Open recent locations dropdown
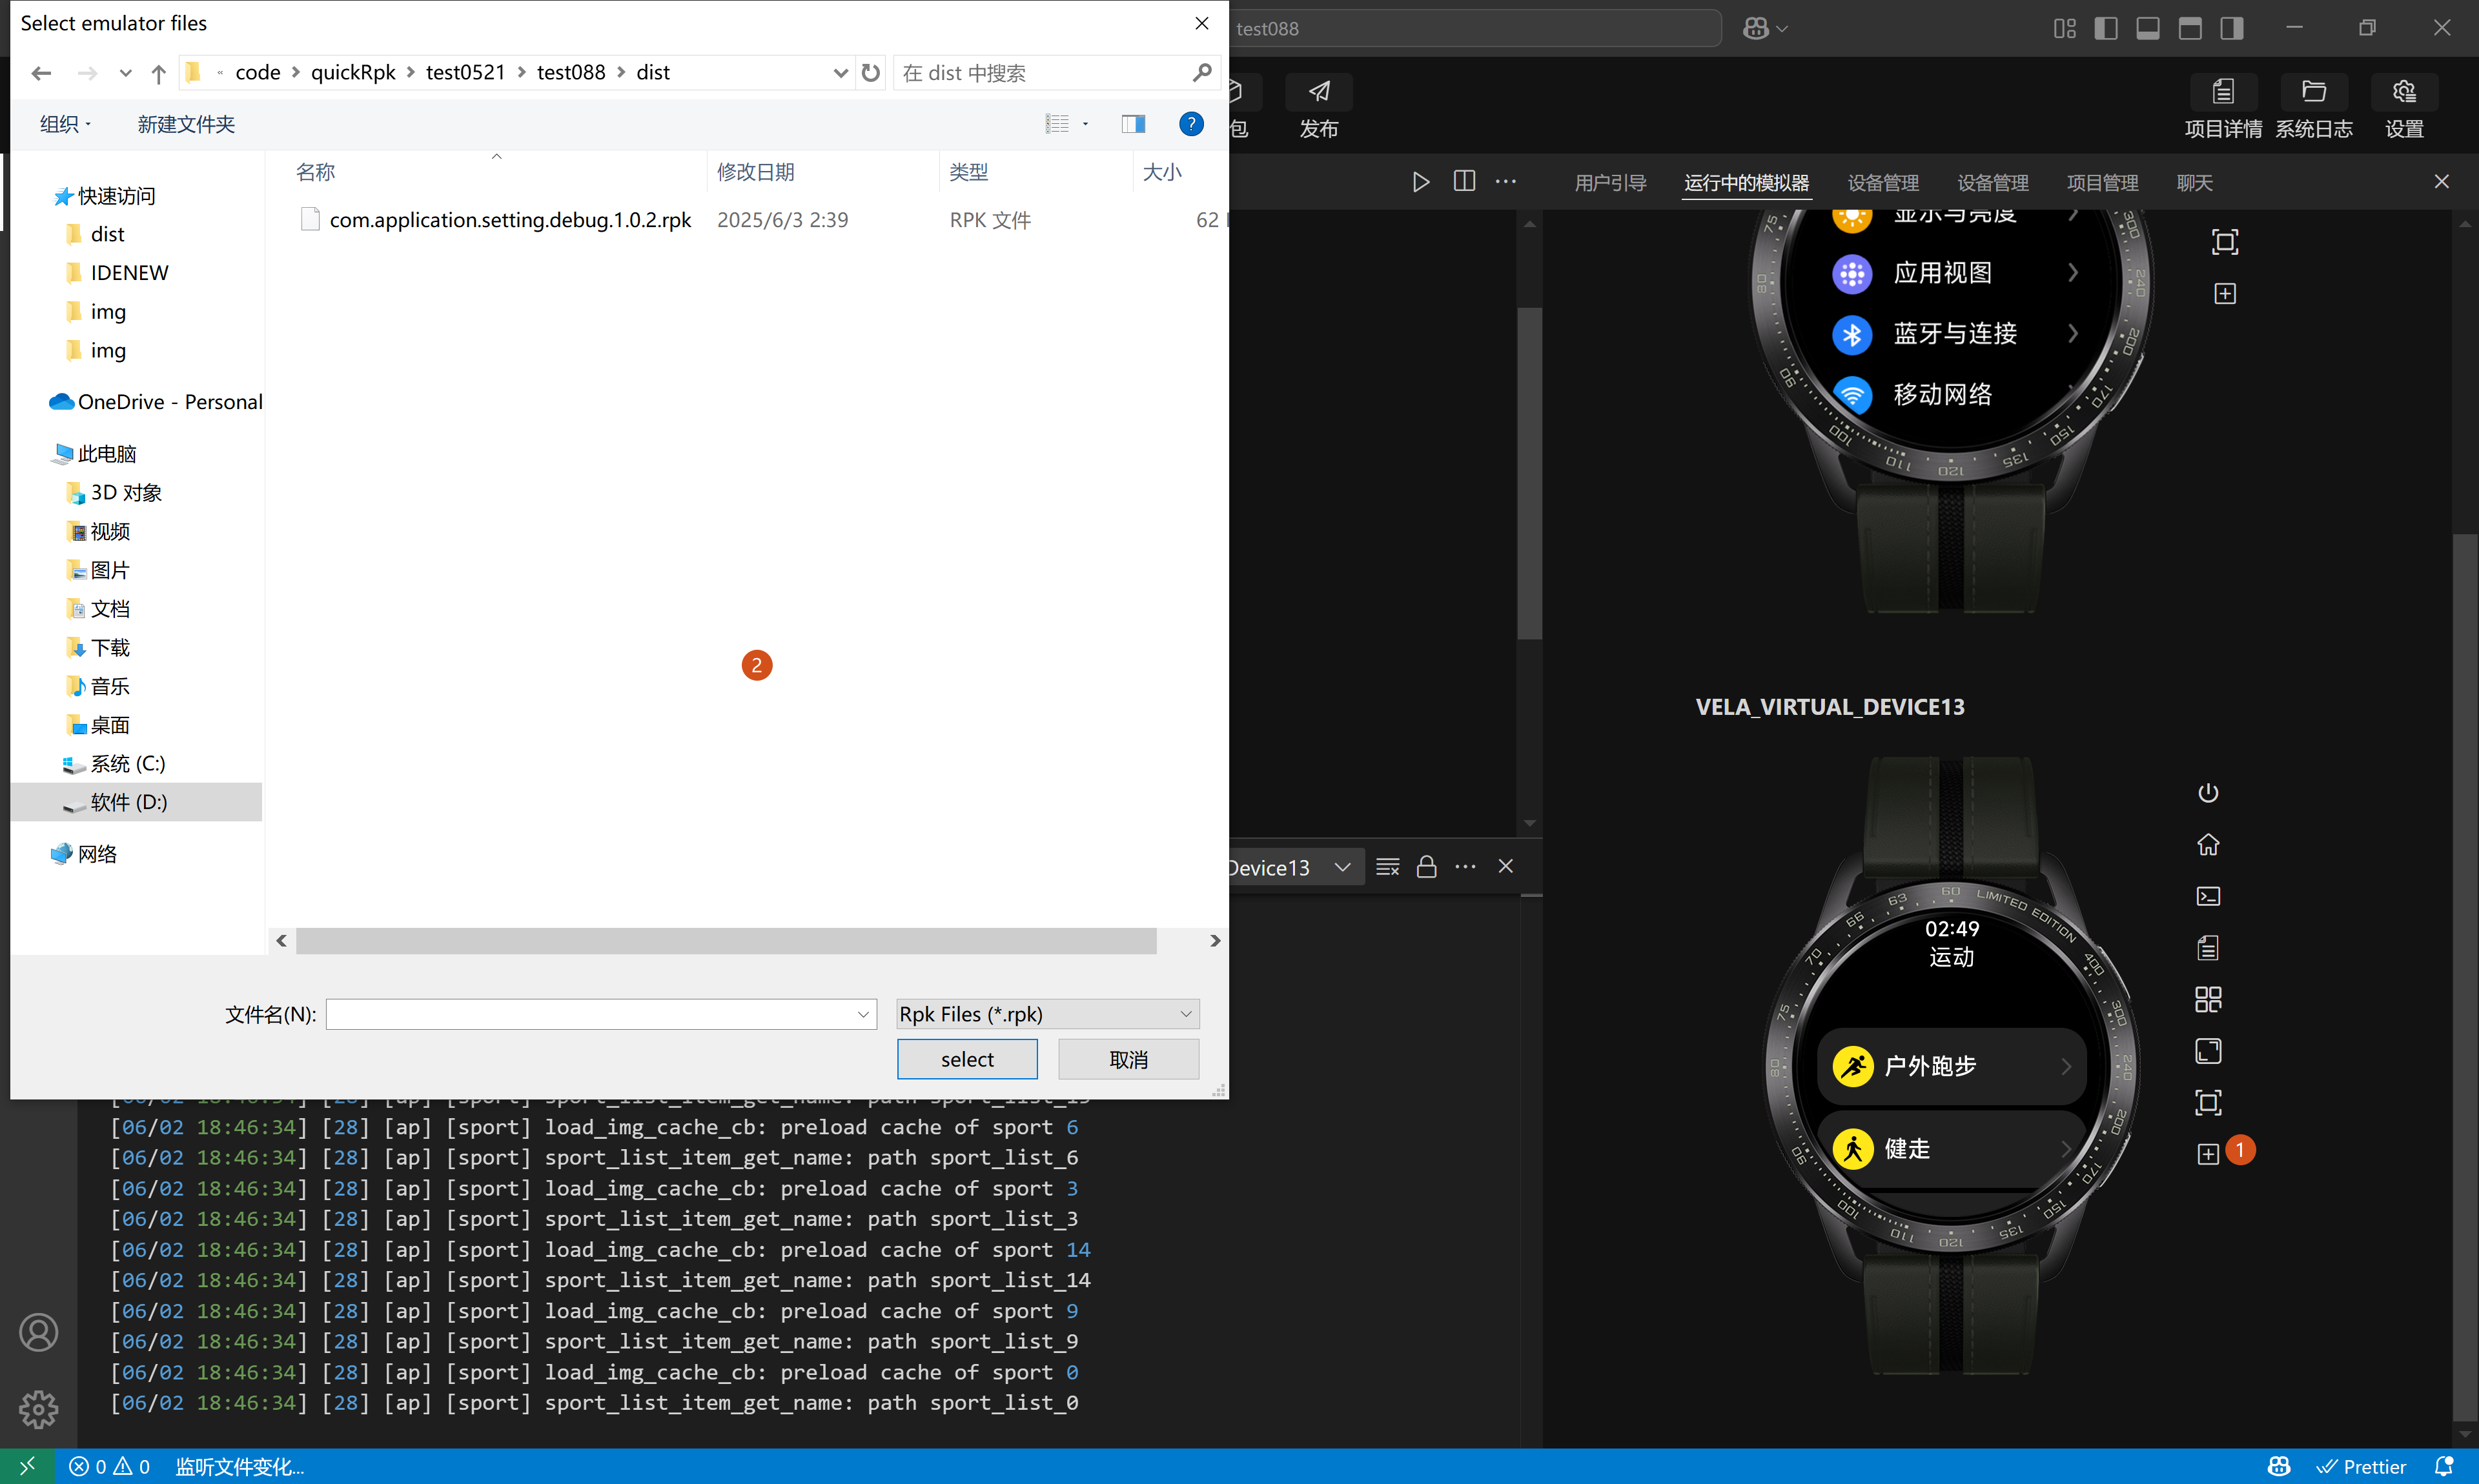The height and width of the screenshot is (1484, 2479). click(125, 73)
